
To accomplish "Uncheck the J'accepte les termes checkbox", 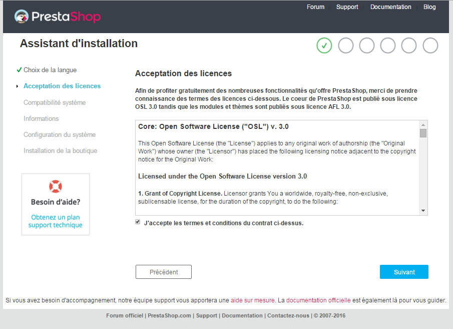I will (138, 222).
